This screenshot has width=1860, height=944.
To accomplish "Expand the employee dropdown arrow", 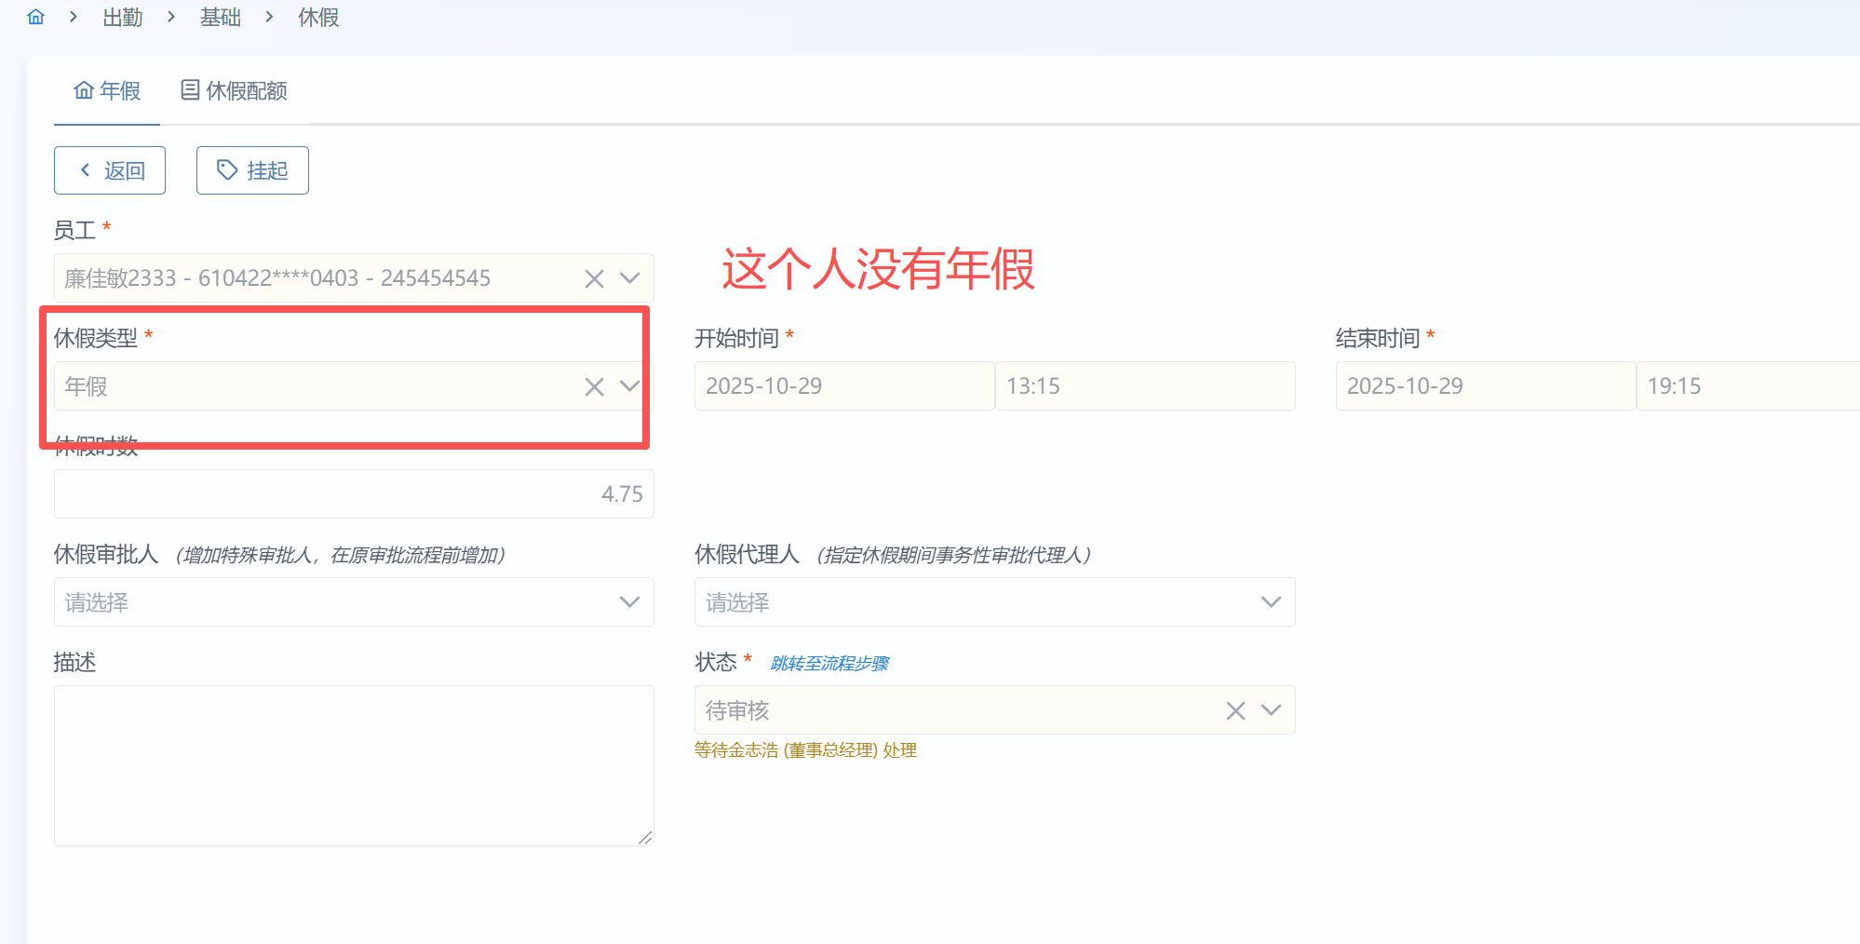I will 630,278.
